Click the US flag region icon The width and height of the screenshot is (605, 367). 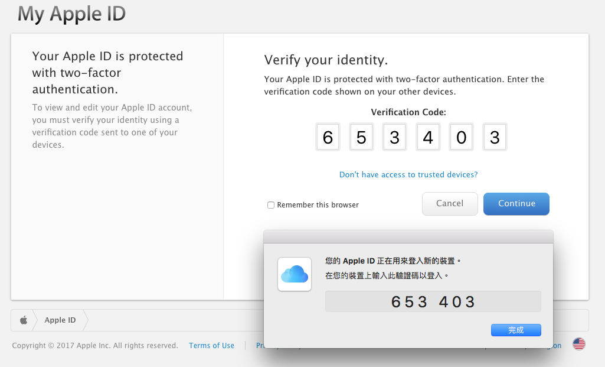(x=578, y=345)
